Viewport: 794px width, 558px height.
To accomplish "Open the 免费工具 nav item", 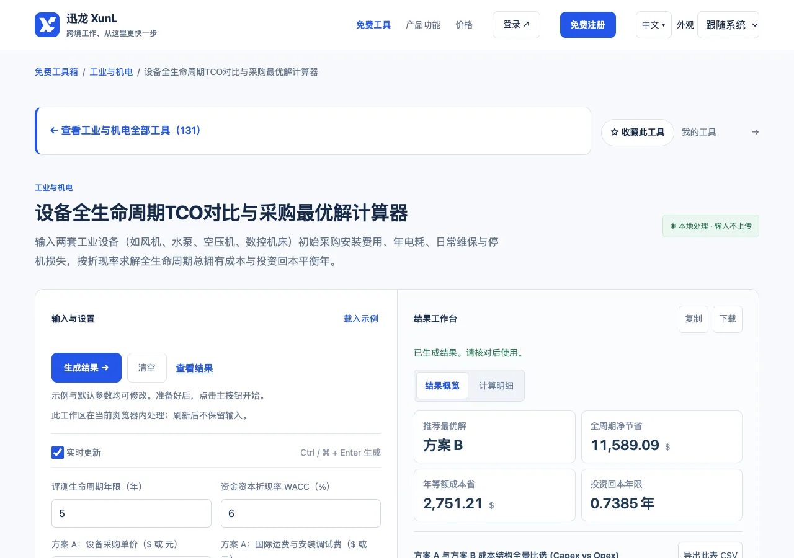I will pyautogui.click(x=373, y=25).
